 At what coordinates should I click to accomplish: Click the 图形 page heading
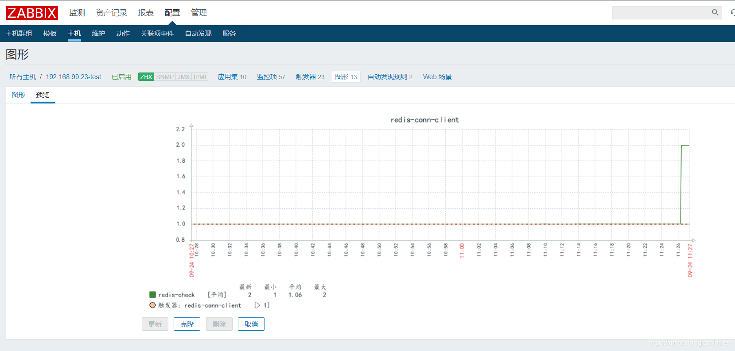tap(17, 54)
